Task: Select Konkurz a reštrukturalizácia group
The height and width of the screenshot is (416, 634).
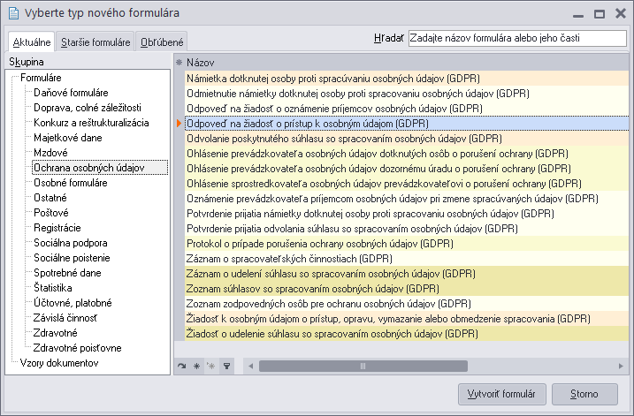Action: [91, 123]
